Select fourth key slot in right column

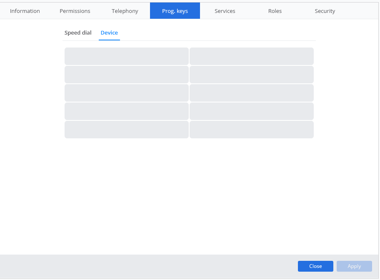point(252,111)
